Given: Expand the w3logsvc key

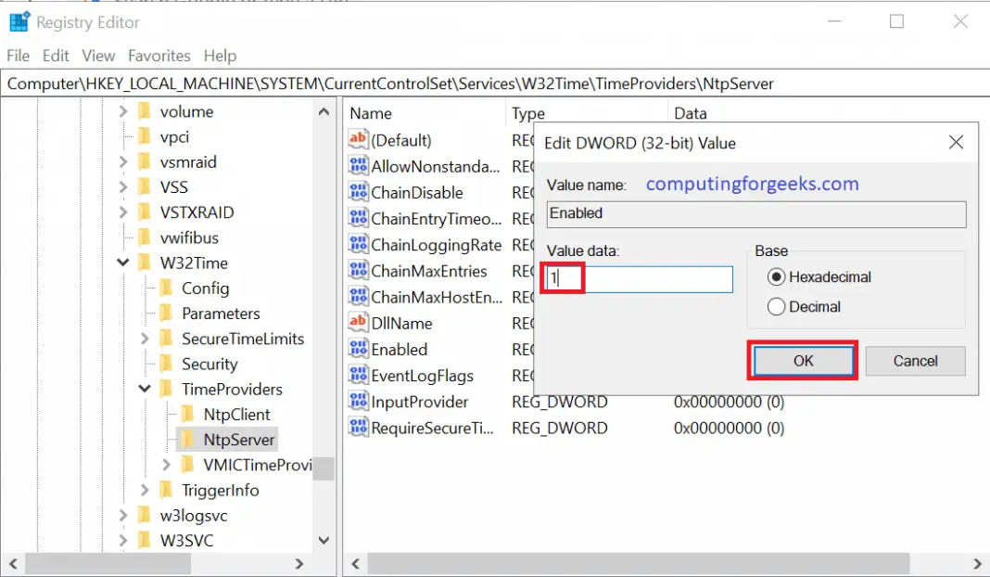Looking at the screenshot, I should tap(124, 515).
